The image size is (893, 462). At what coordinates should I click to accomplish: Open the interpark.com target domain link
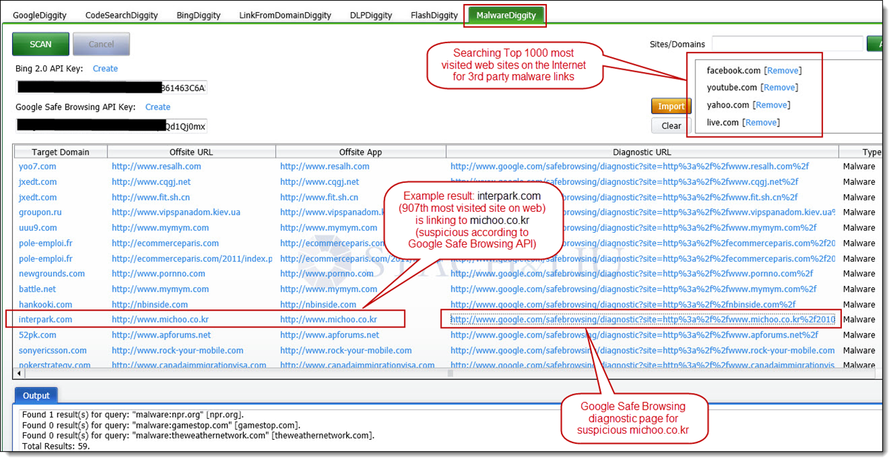[46, 319]
